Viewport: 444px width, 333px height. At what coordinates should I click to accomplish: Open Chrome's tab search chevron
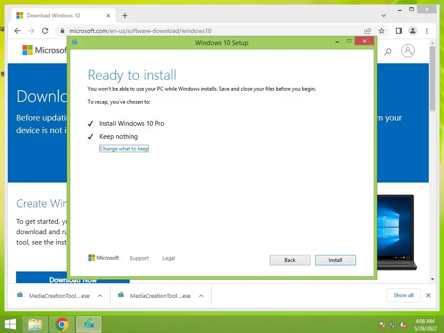383,16
